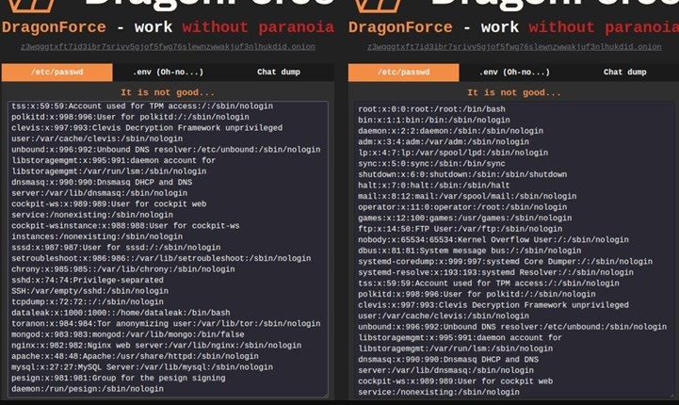The width and height of the screenshot is (679, 405).
Task: Click the line 'sync:x:5:0:sync:/sbin:/bin/sync'
Action: point(431,164)
